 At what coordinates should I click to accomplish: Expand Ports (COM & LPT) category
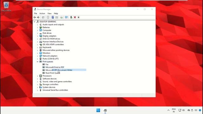(x=37, y=59)
